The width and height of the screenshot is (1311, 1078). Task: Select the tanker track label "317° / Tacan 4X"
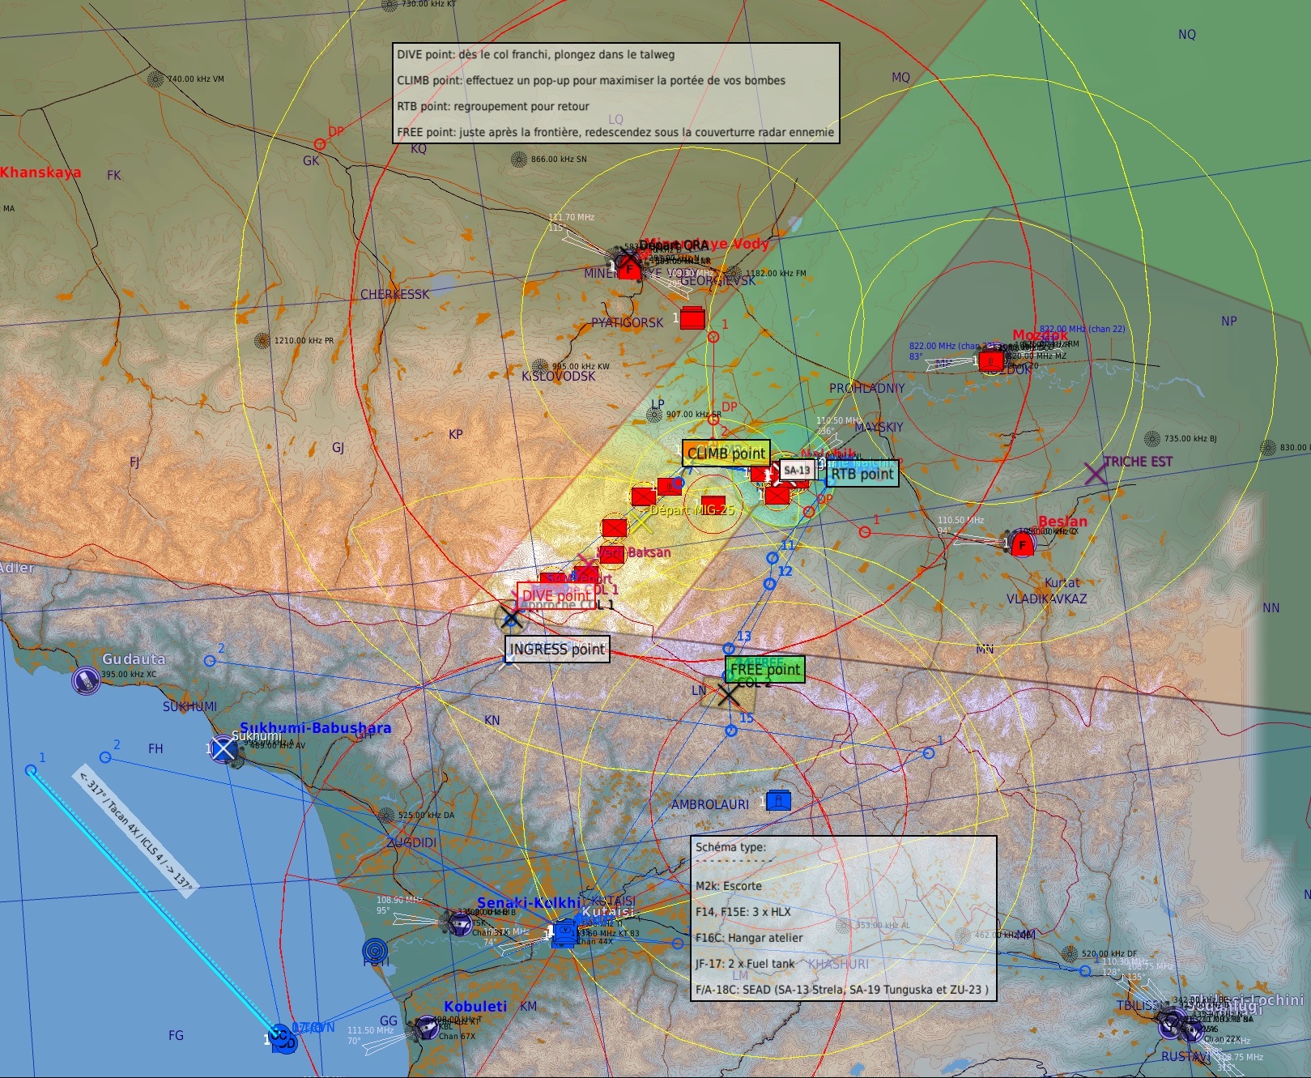click(136, 831)
